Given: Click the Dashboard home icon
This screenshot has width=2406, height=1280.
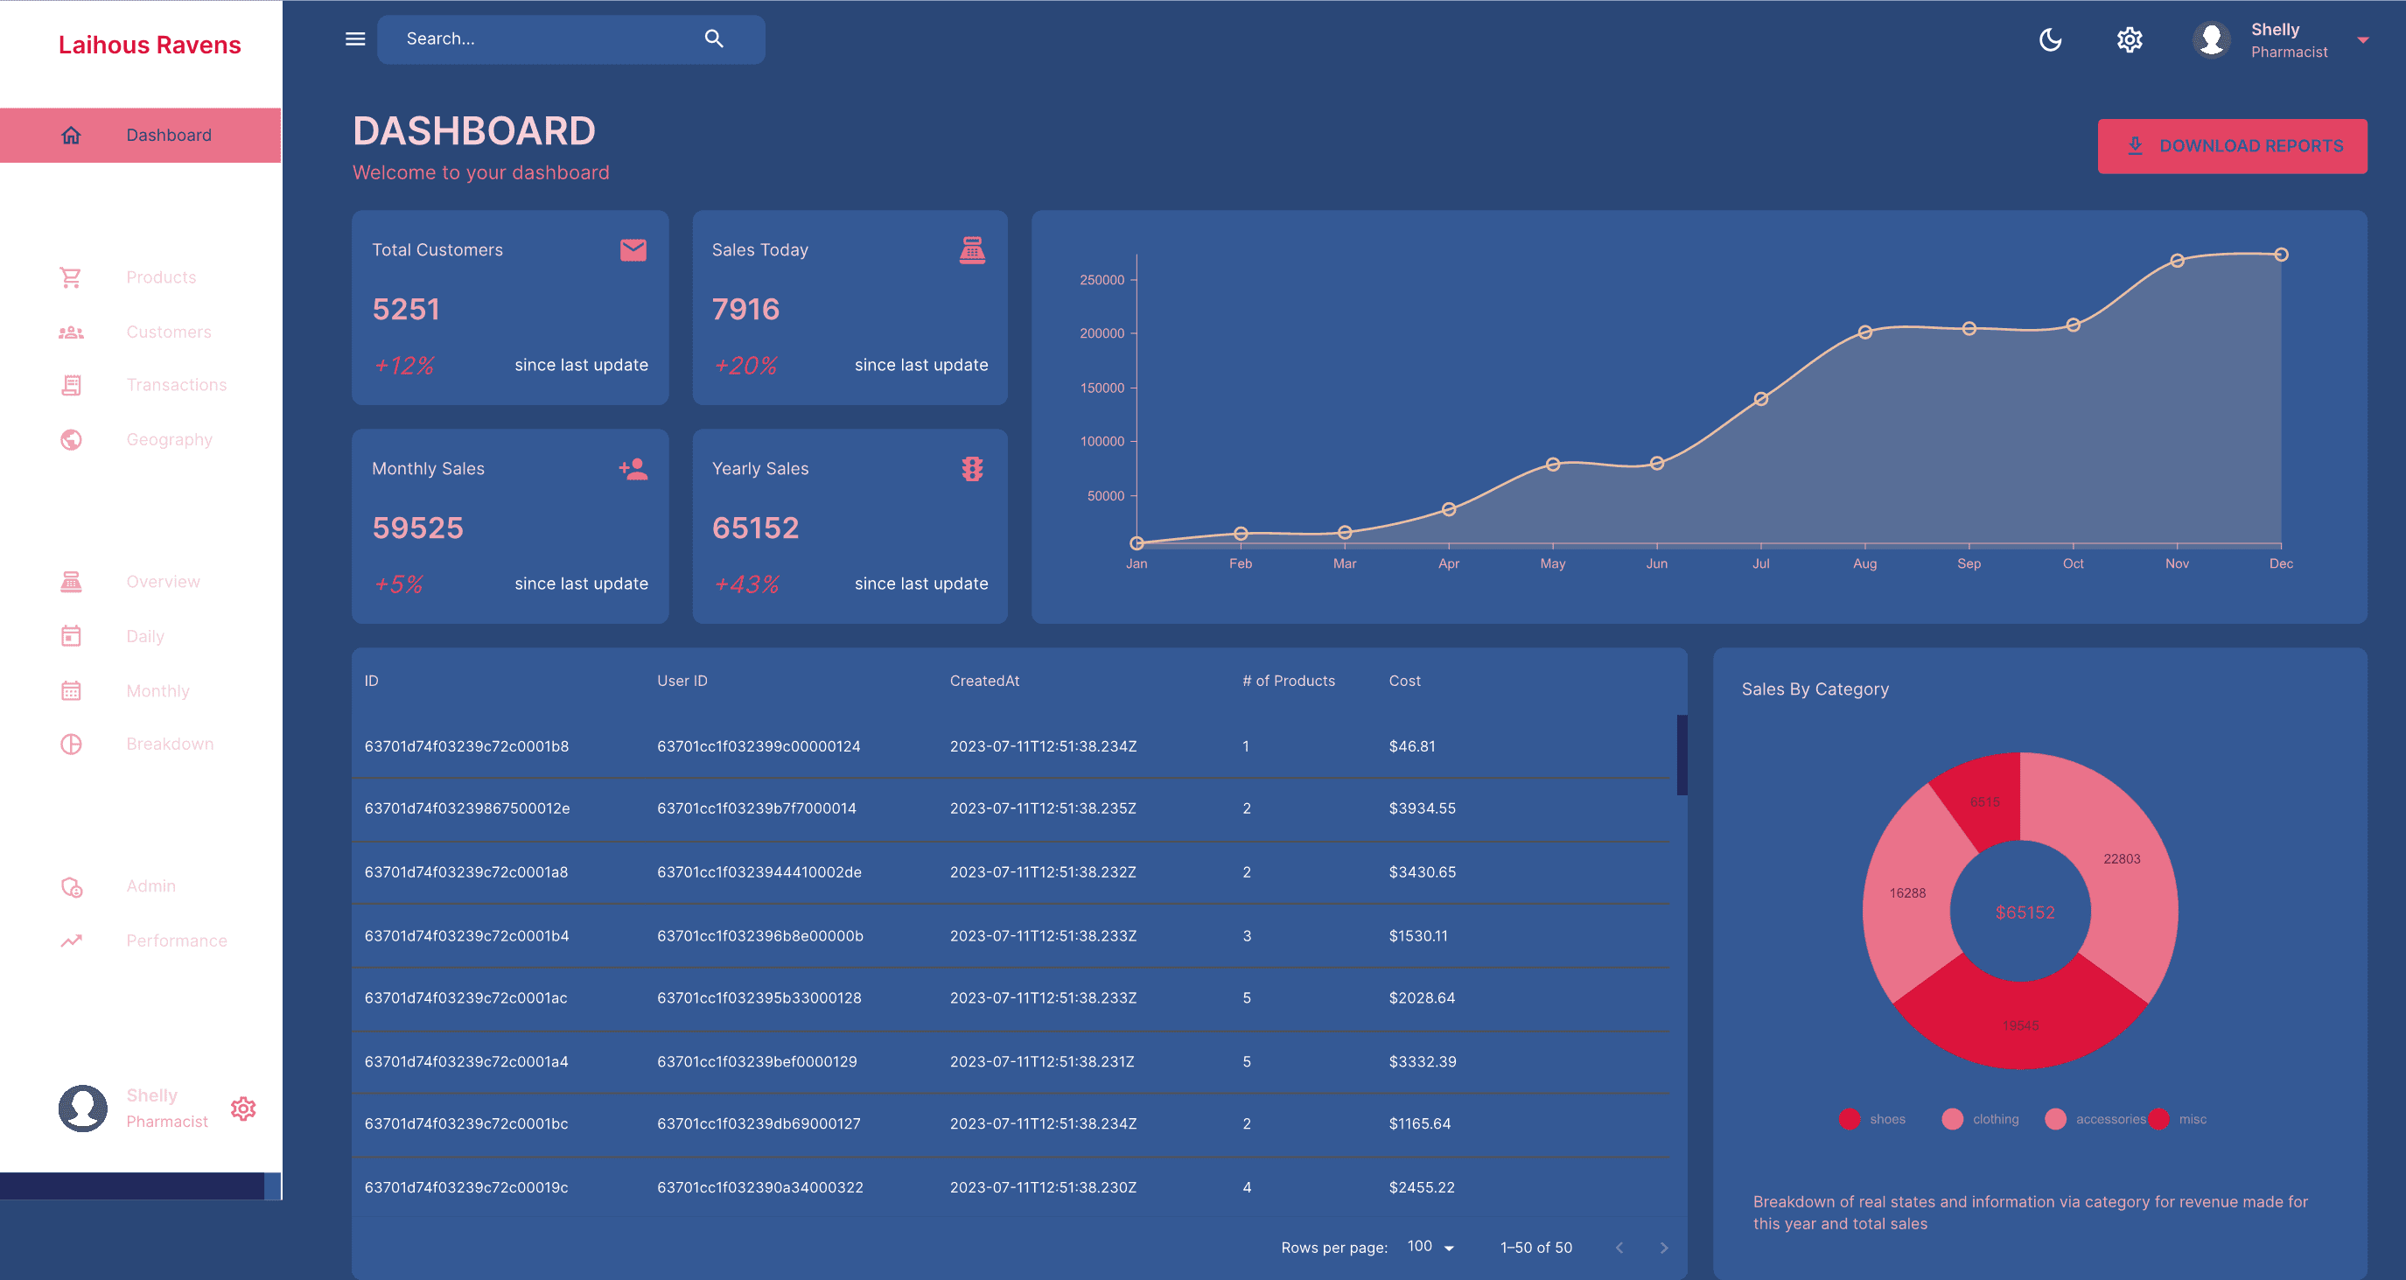Looking at the screenshot, I should coord(71,136).
